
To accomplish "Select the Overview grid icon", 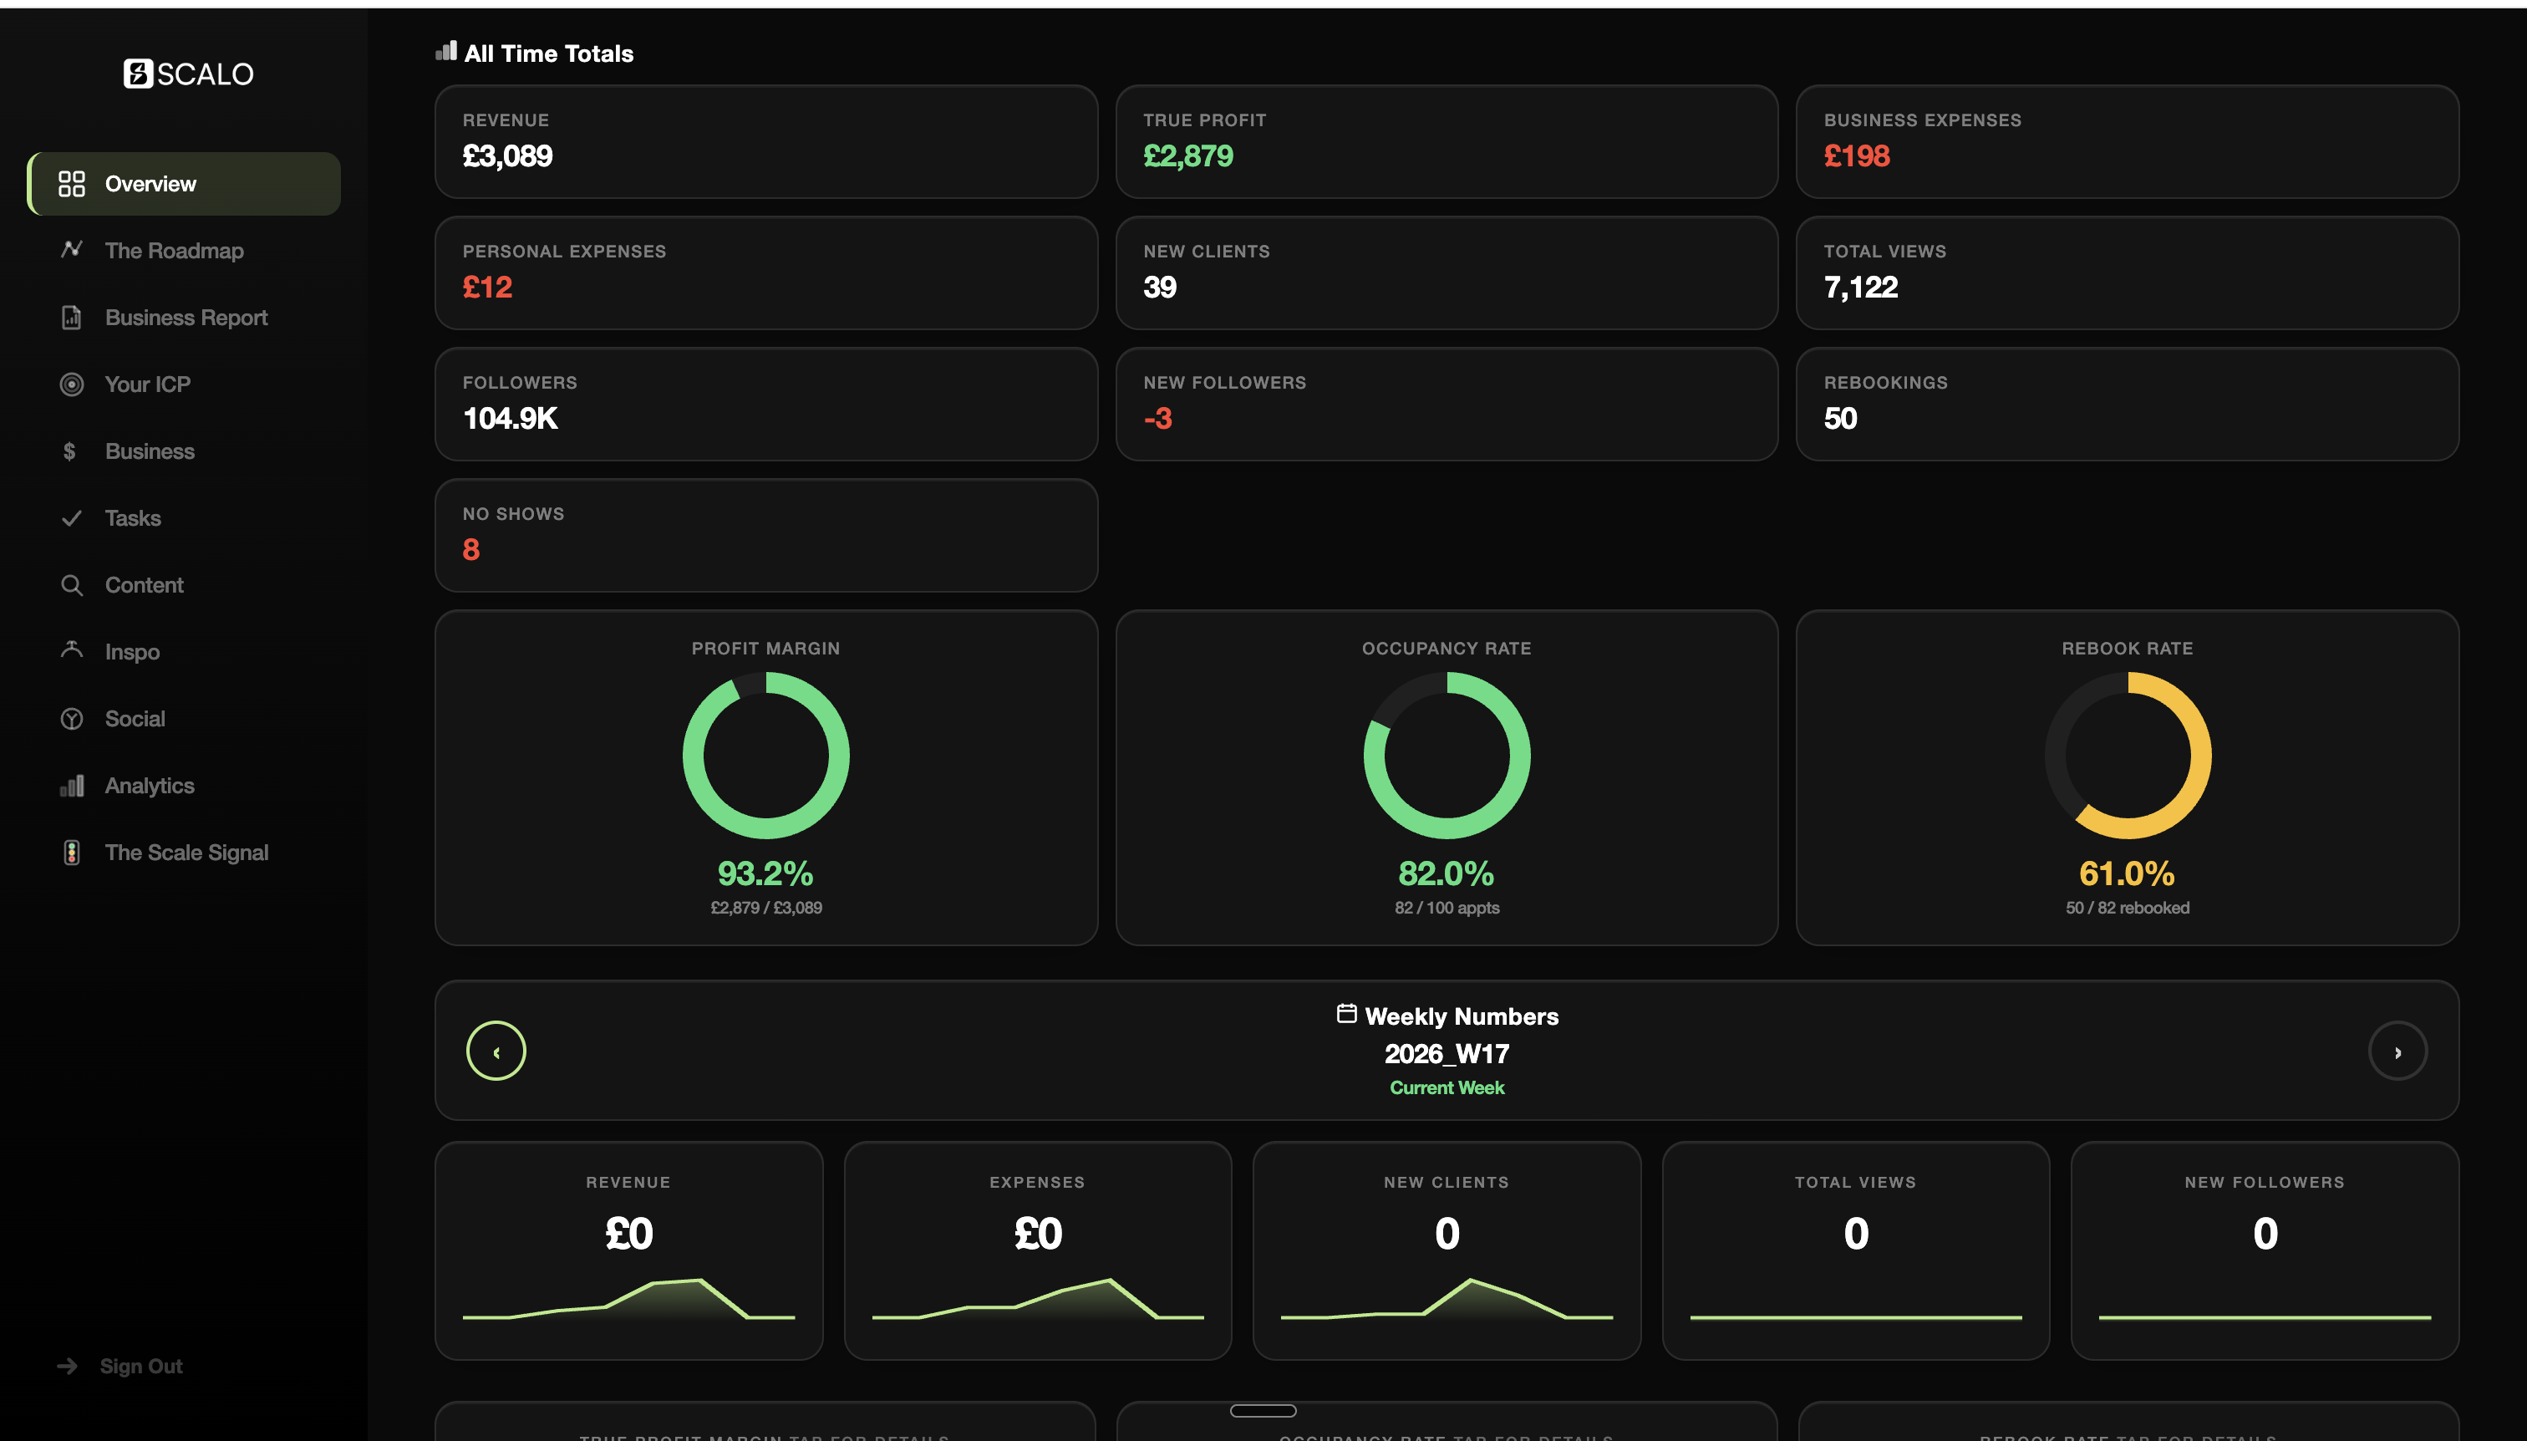I will click(x=71, y=183).
